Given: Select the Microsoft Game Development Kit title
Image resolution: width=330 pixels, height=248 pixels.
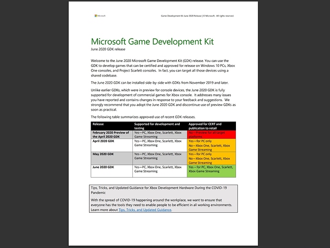Looking at the screenshot, I should click(x=152, y=42).
